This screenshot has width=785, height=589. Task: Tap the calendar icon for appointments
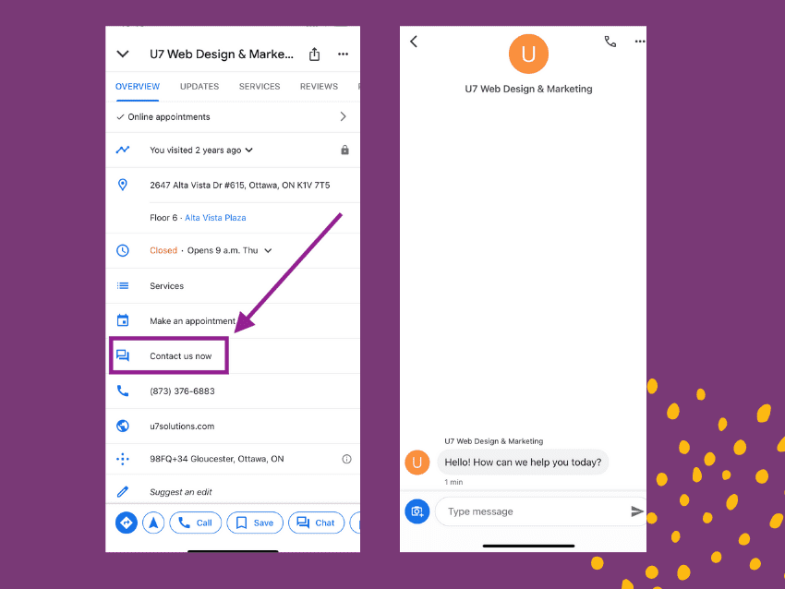[123, 320]
